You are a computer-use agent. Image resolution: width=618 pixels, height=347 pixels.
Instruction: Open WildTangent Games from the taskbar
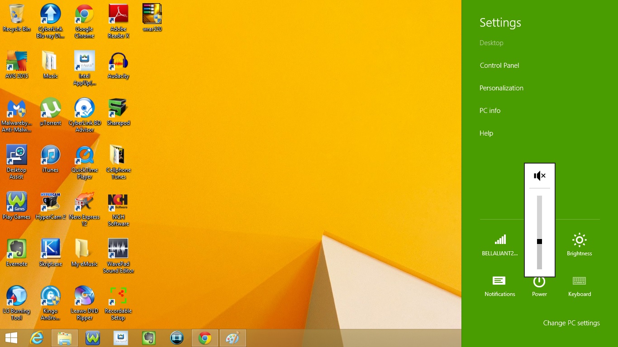(x=93, y=338)
